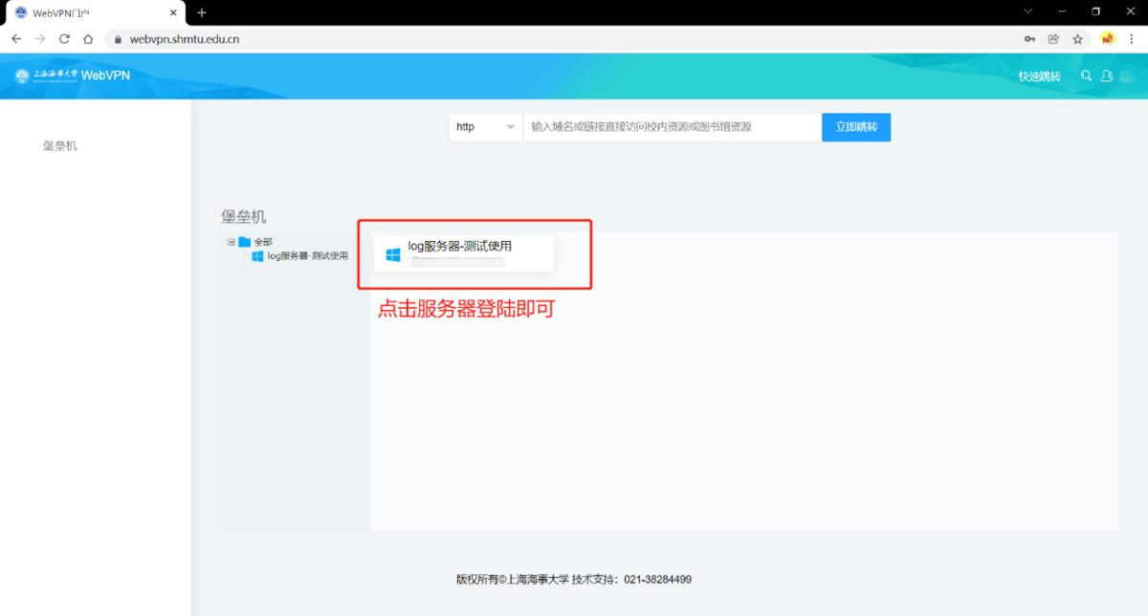Open the Chrome profile avatar
1148x616 pixels.
(x=1108, y=39)
